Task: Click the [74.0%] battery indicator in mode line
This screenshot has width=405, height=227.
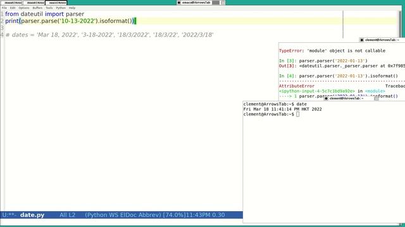Action: pyautogui.click(x=175, y=215)
